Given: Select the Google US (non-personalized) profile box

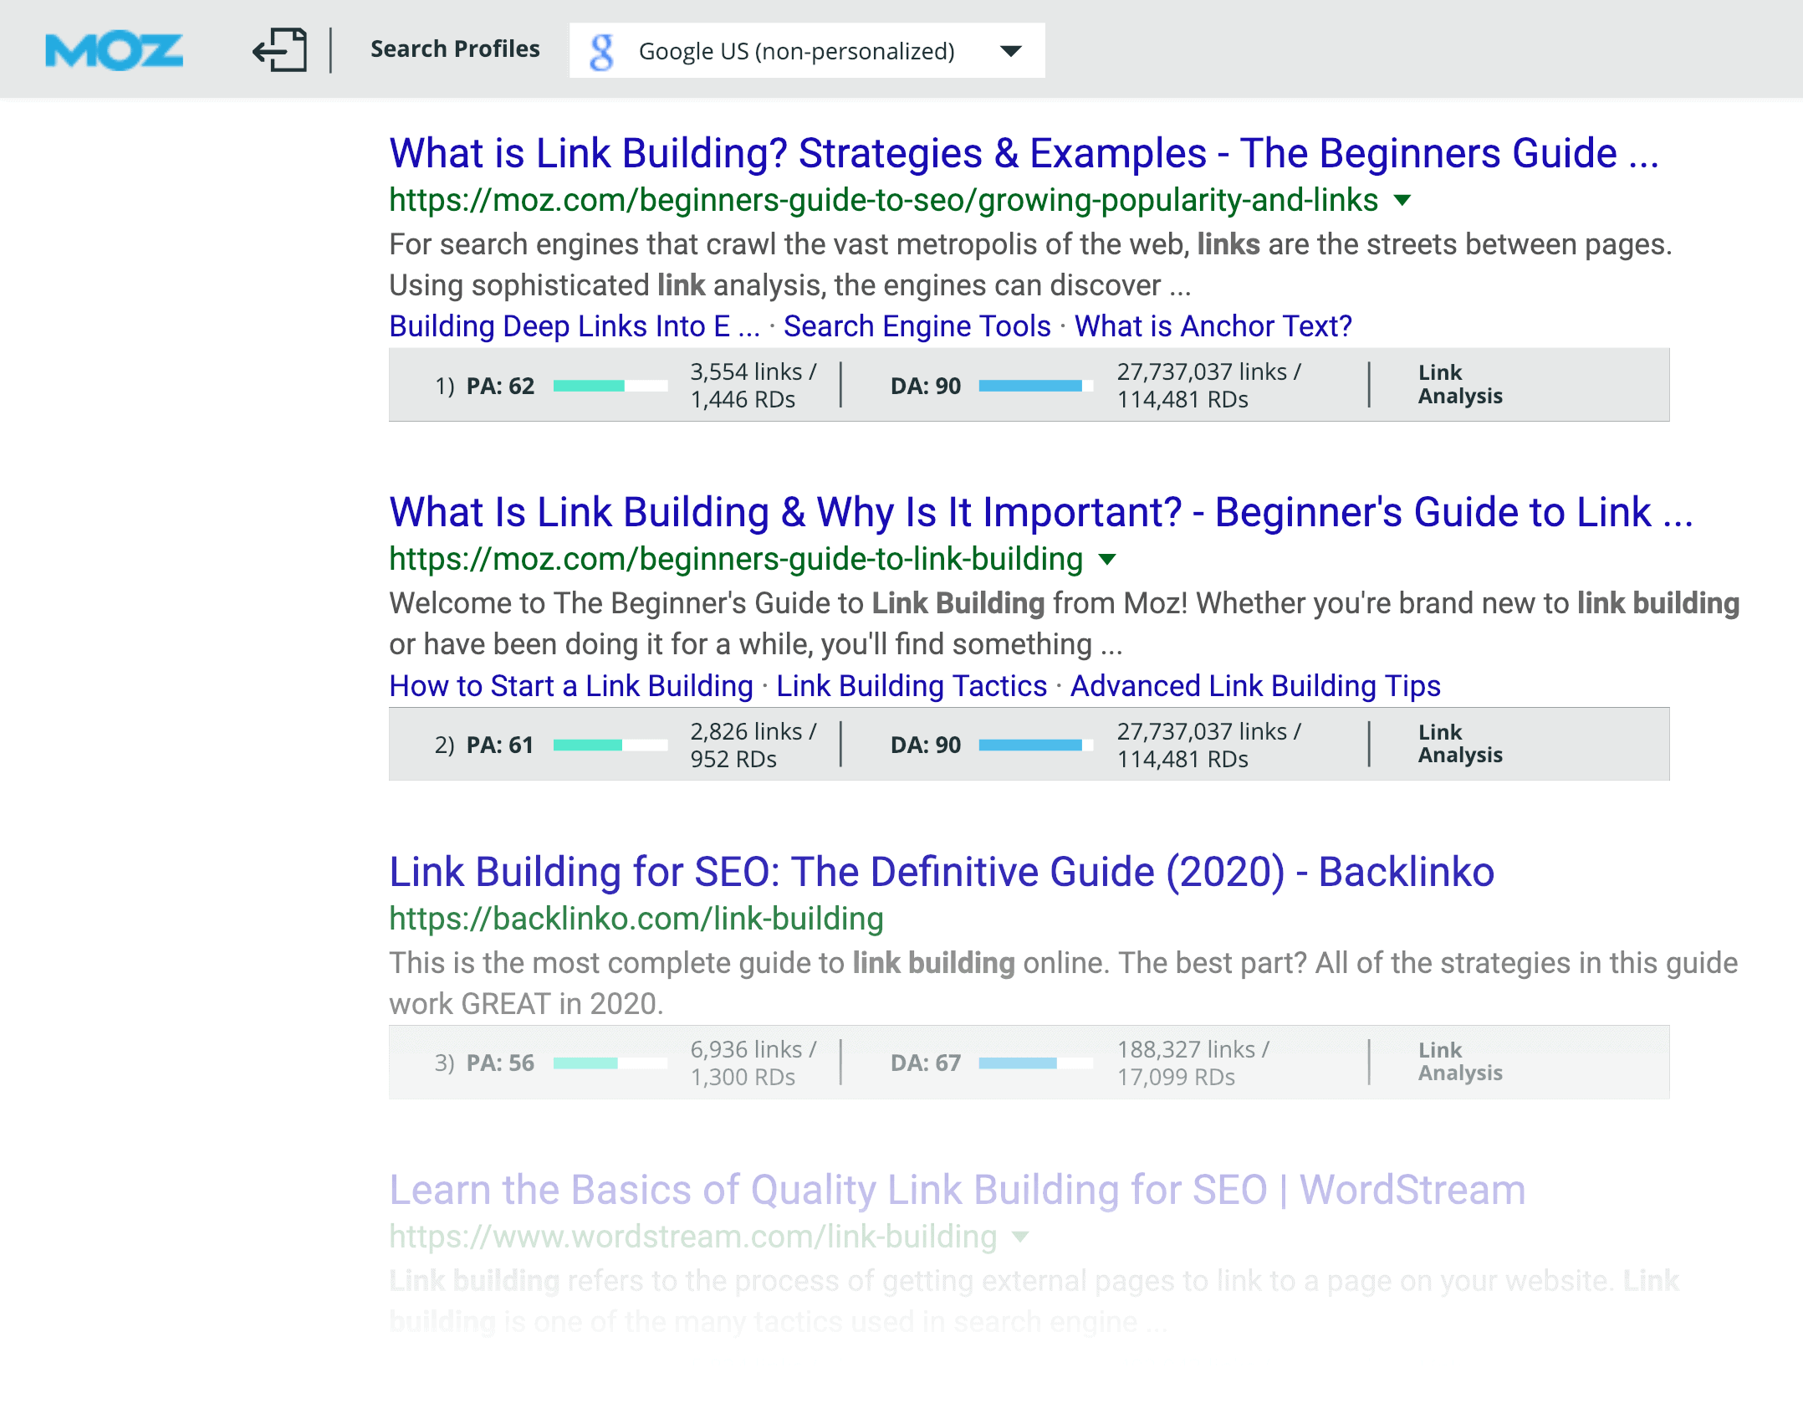Looking at the screenshot, I should [807, 51].
